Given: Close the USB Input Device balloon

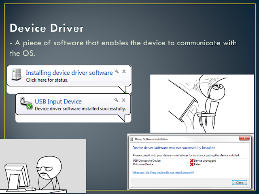Looking at the screenshot, I should point(123,100).
